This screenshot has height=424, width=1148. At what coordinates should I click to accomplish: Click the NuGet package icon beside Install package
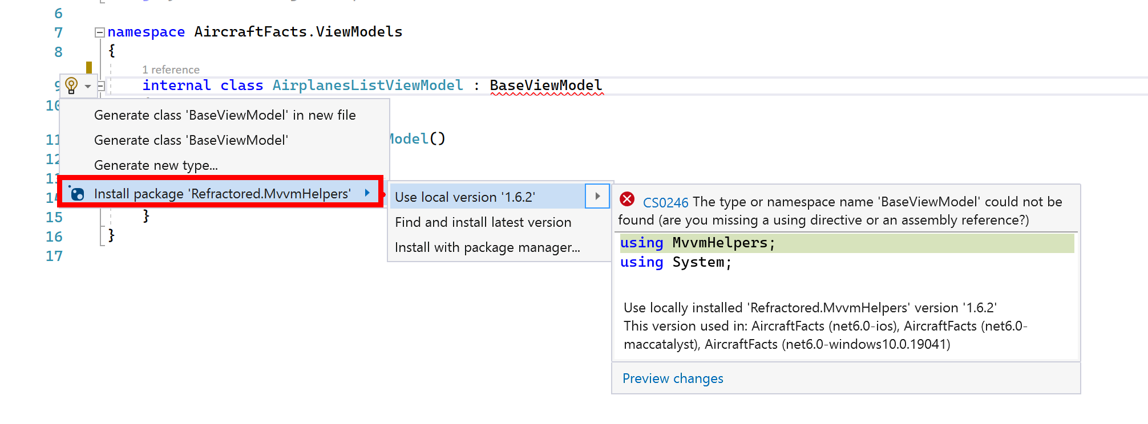(x=76, y=193)
